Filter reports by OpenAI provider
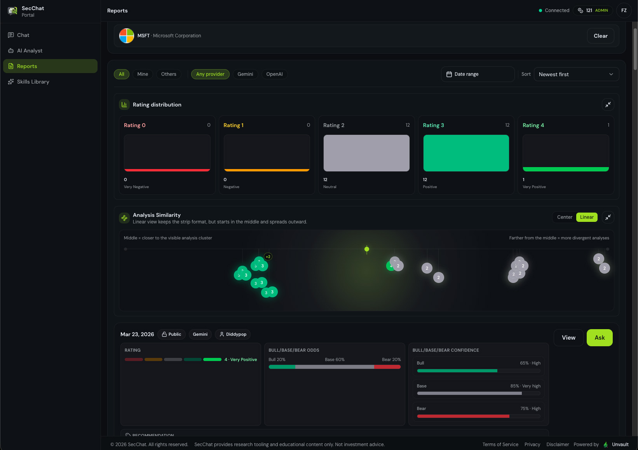 pos(274,74)
